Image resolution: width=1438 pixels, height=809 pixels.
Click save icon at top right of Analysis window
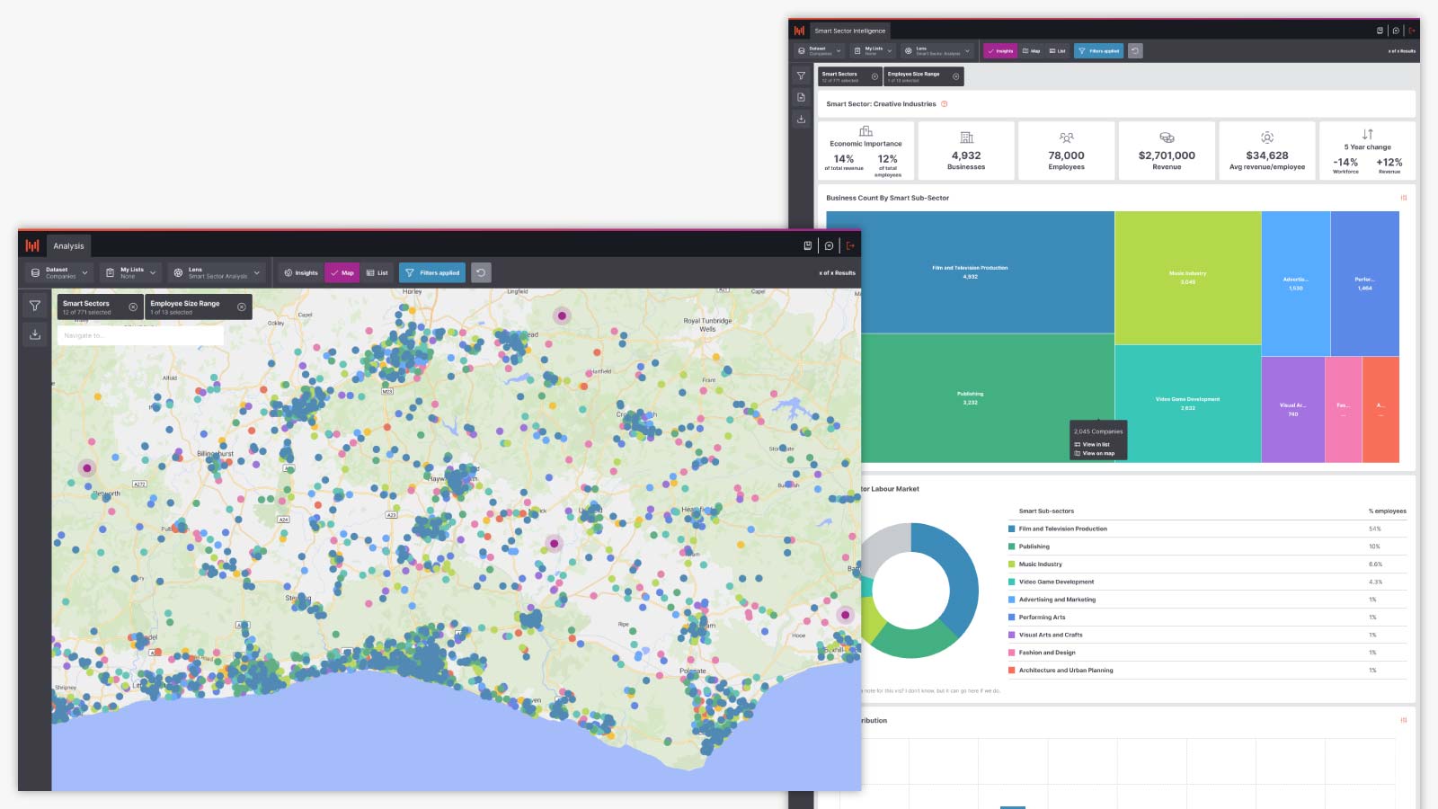807,245
